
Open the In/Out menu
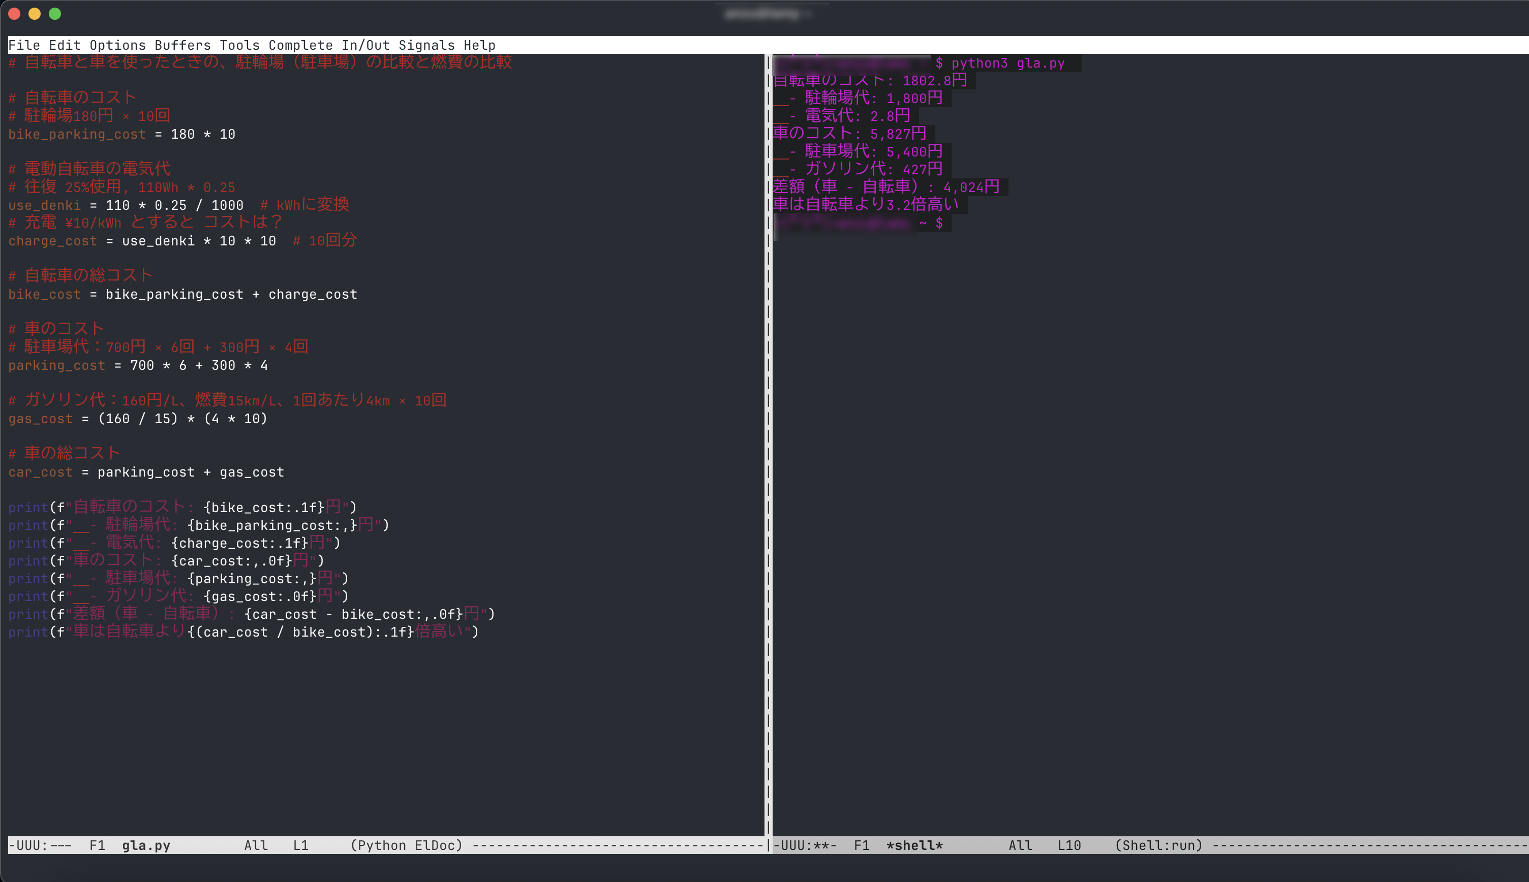point(365,45)
